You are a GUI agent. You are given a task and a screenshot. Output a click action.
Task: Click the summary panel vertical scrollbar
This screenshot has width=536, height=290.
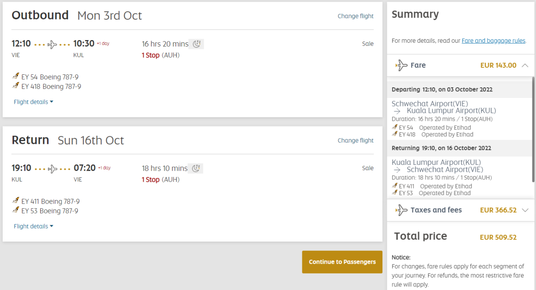tap(533, 129)
